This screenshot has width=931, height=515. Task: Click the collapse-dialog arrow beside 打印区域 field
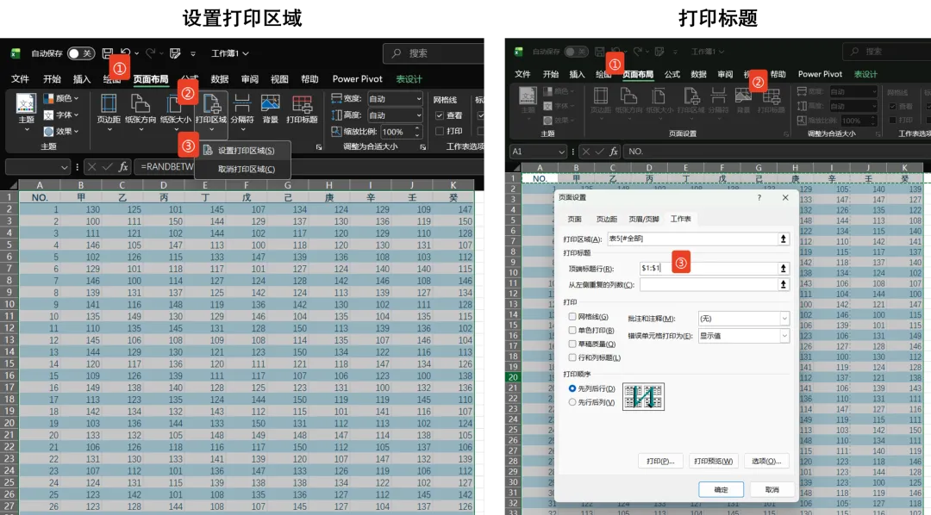(783, 239)
